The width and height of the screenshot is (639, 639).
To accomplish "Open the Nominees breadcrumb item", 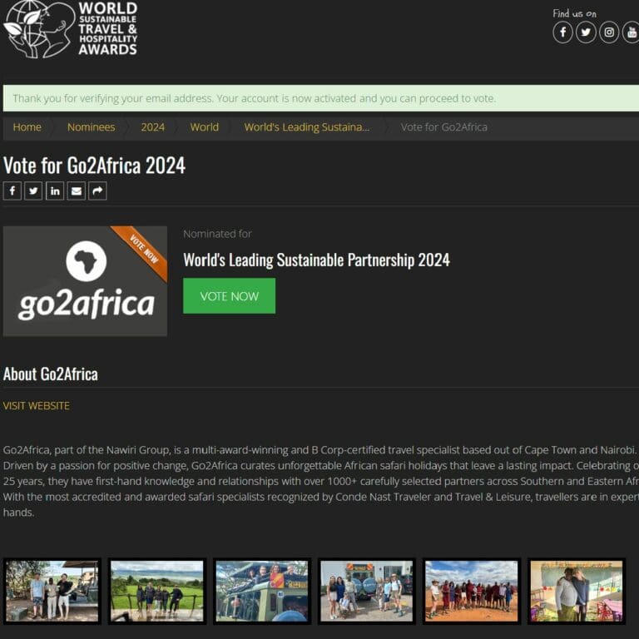I will coord(91,127).
